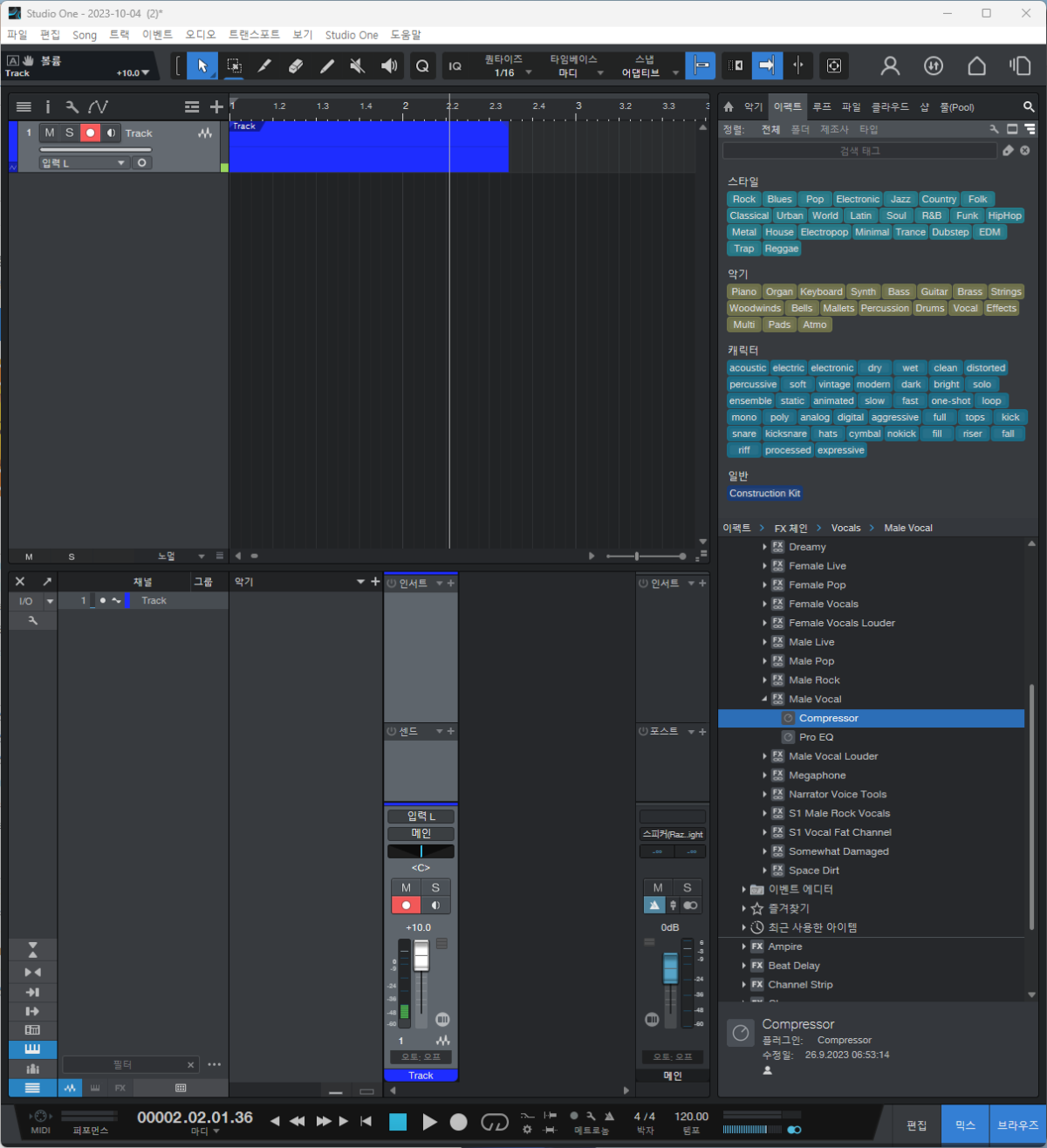Image resolution: width=1047 pixels, height=1148 pixels.
Task: Toggle the Loop button in transport
Action: pyautogui.click(x=495, y=1122)
